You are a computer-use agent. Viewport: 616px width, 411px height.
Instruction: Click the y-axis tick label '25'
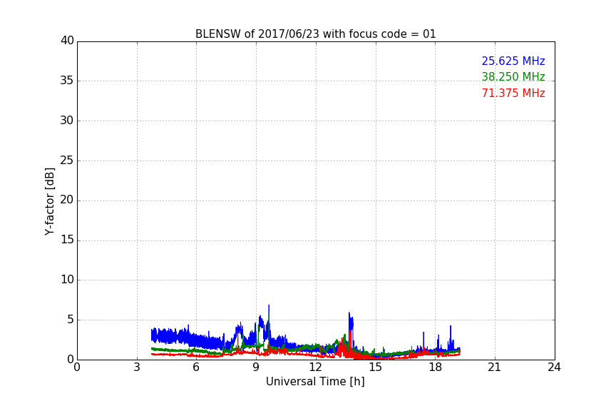pyautogui.click(x=67, y=160)
